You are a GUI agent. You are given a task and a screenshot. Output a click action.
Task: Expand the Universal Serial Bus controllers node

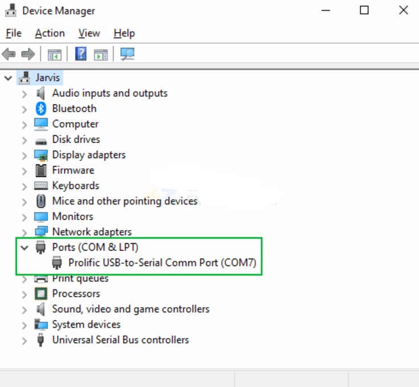(x=24, y=340)
